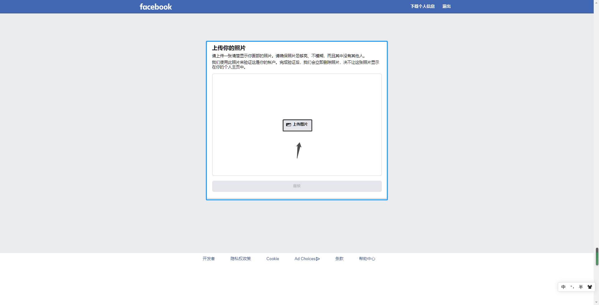Click the shirt skin icon in the IME bar
This screenshot has height=305, width=599.
pos(590,287)
